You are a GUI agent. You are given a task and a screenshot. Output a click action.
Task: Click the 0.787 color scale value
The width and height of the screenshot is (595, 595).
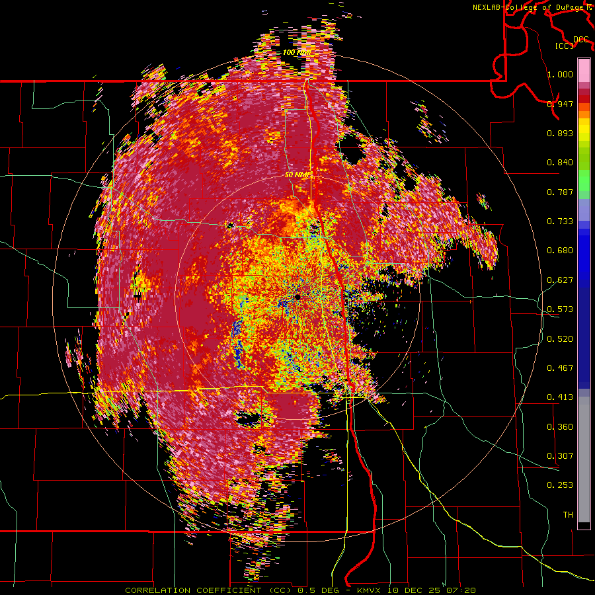[x=560, y=192]
